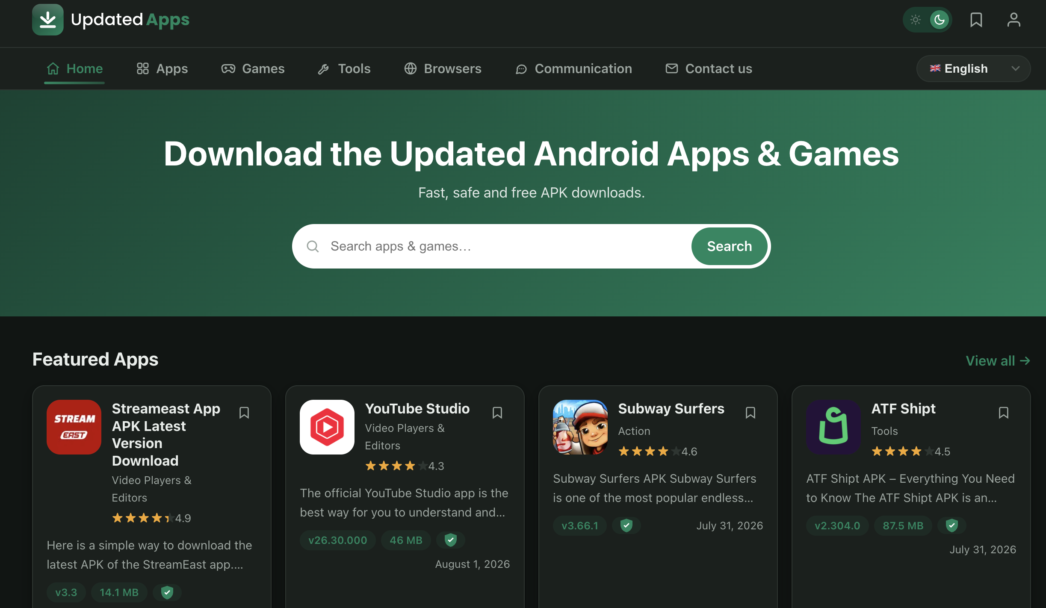1046x608 pixels.
Task: Open the Tools menu item
Action: [x=344, y=68]
